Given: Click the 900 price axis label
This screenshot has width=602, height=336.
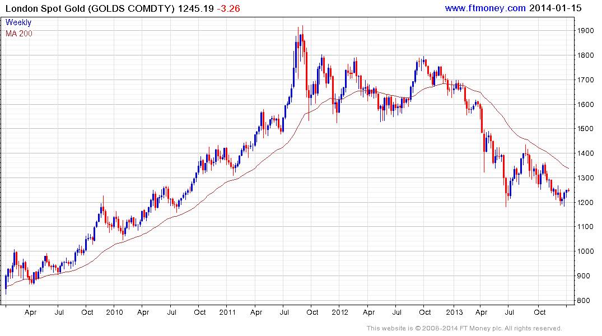Looking at the screenshot, I should pos(584,276).
